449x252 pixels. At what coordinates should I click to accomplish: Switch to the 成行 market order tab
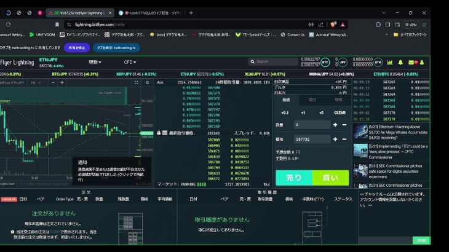point(312,99)
